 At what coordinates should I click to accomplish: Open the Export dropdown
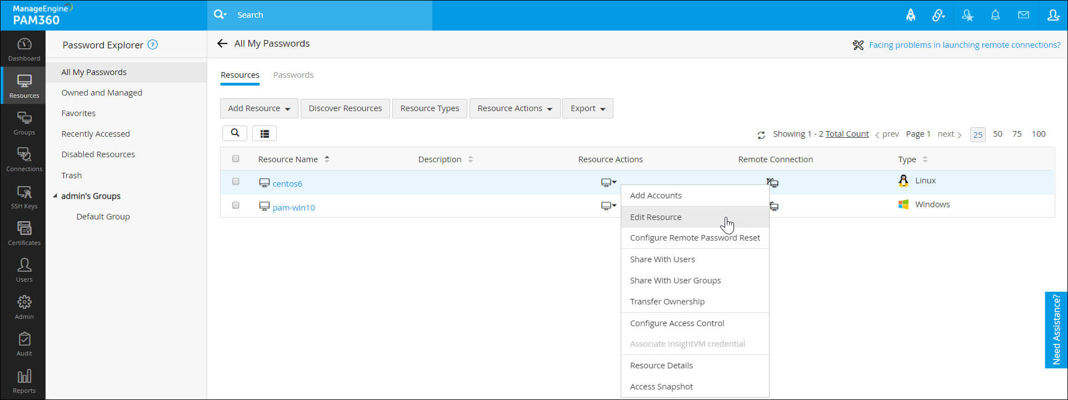click(x=588, y=108)
